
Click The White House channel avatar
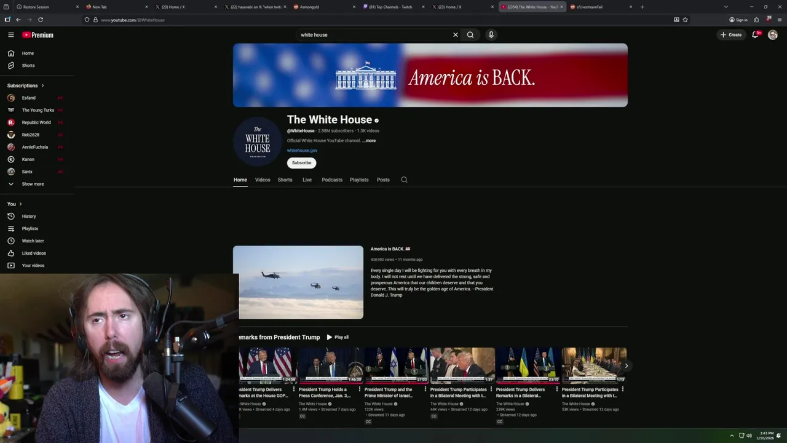coord(258,142)
